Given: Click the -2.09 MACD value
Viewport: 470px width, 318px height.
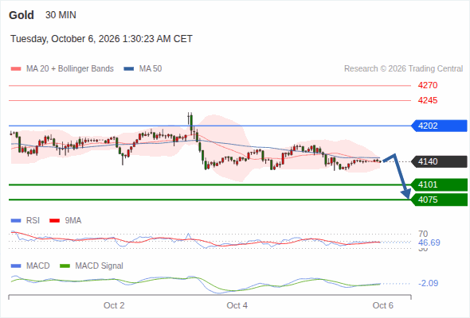Looking at the screenshot, I should [x=428, y=283].
